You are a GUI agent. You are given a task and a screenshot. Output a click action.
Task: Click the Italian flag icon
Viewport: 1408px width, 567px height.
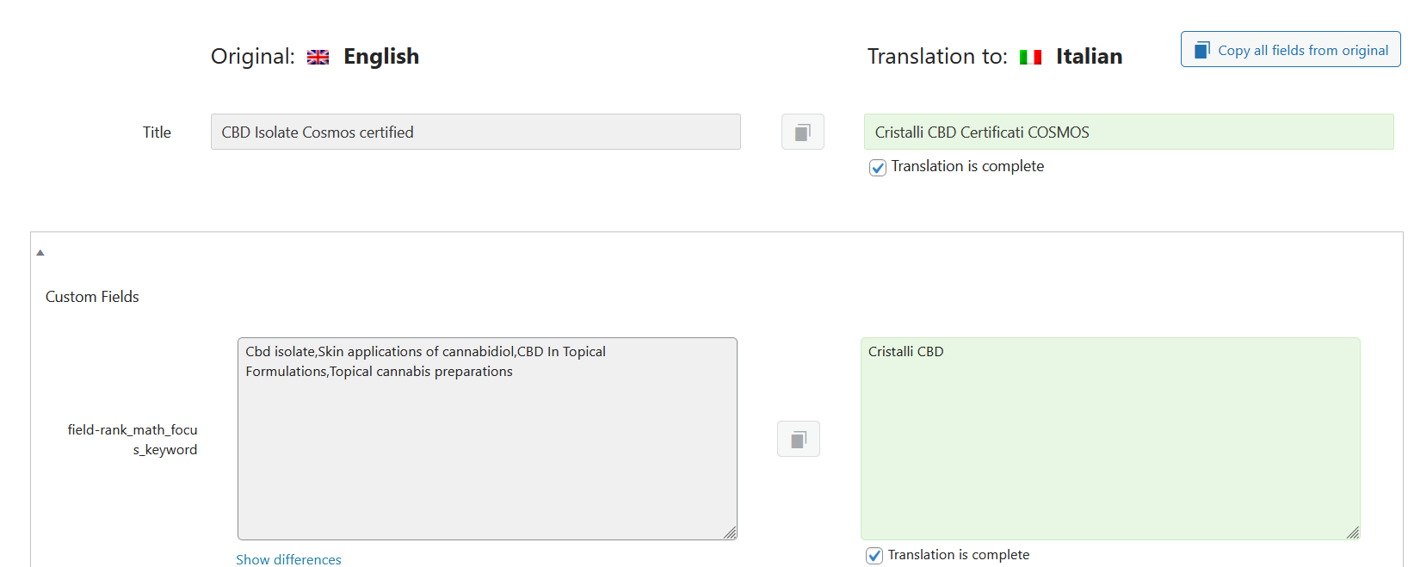(x=1030, y=58)
